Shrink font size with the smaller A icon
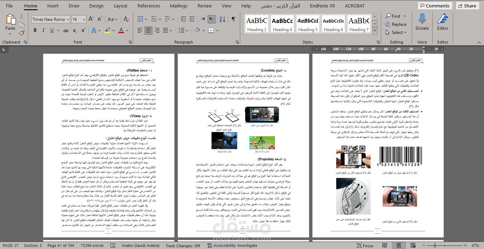The height and width of the screenshot is (249, 484). [99, 19]
